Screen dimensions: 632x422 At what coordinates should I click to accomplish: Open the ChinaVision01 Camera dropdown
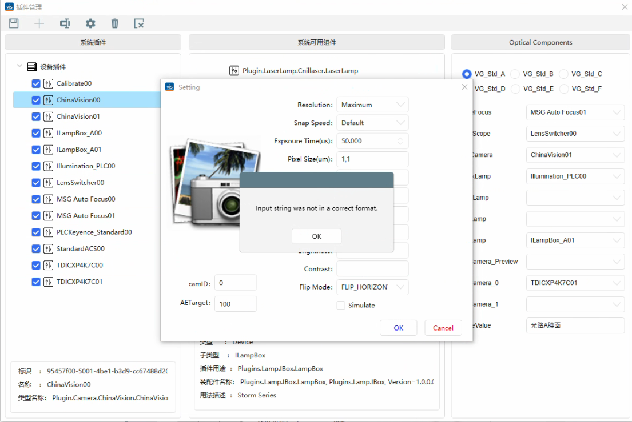pos(575,155)
